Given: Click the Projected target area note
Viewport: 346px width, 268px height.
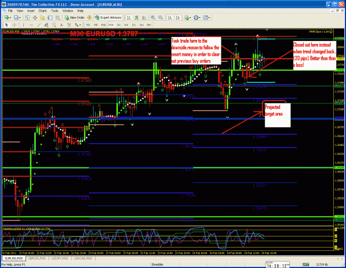Looking at the screenshot, I should (277, 115).
